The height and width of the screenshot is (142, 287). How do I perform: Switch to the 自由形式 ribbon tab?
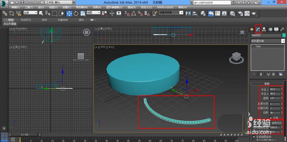coord(26,20)
